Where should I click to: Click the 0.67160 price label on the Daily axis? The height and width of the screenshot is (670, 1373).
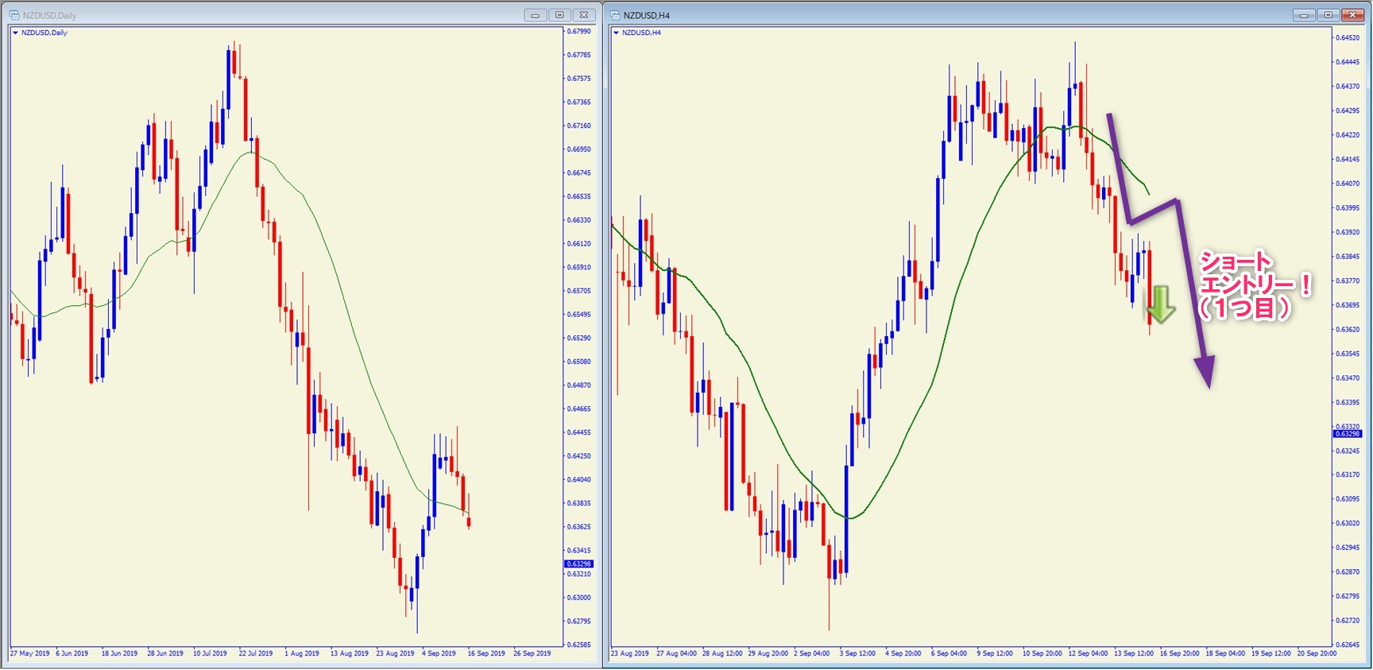click(579, 126)
